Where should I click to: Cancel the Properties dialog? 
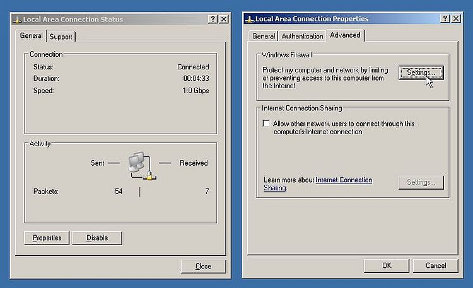pyautogui.click(x=436, y=265)
